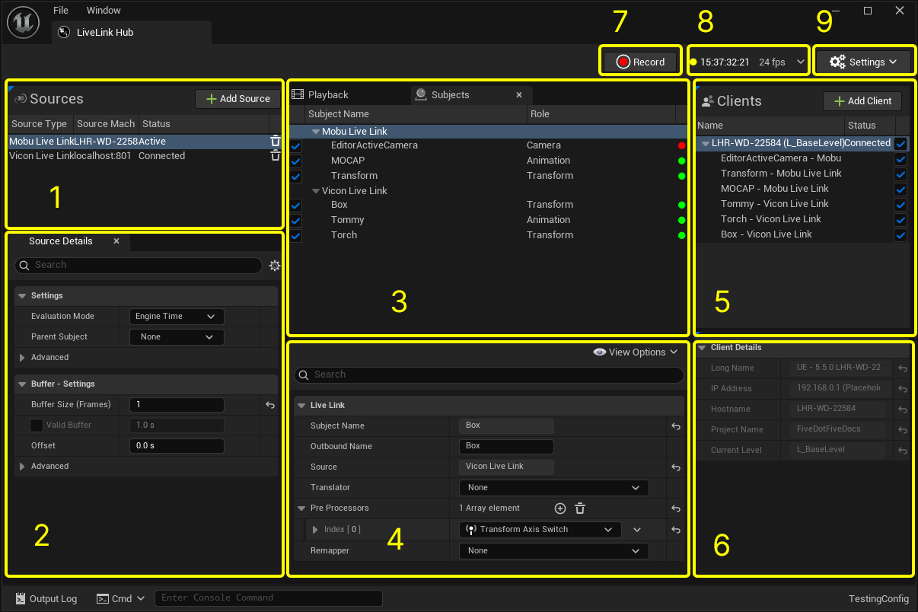Collapse the Mobu Live Link group
The height and width of the screenshot is (612, 918).
[x=316, y=132]
